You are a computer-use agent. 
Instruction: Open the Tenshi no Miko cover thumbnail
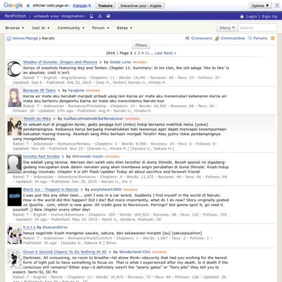pyautogui.click(x=15, y=126)
